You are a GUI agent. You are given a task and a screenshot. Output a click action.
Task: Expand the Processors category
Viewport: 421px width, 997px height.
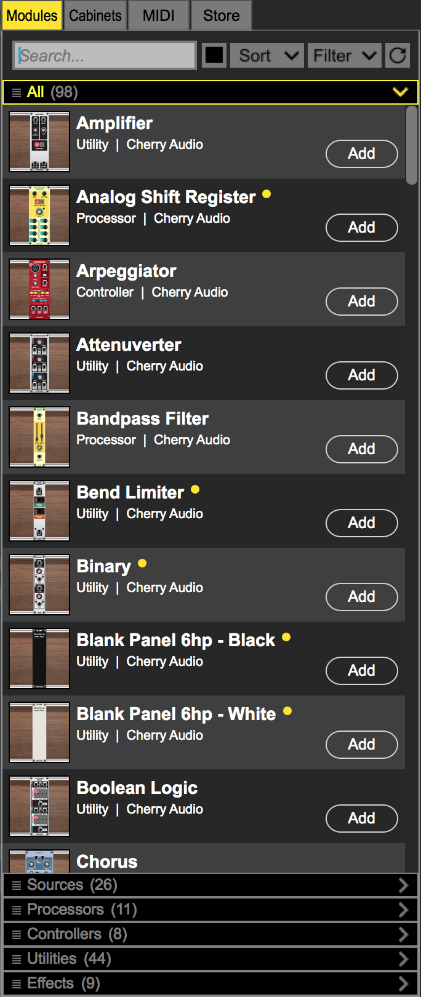point(403,910)
